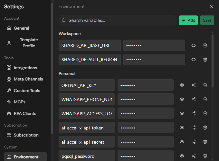The image size is (219, 161).
Task: Close the Environment settings dialog
Action: click(x=212, y=7)
